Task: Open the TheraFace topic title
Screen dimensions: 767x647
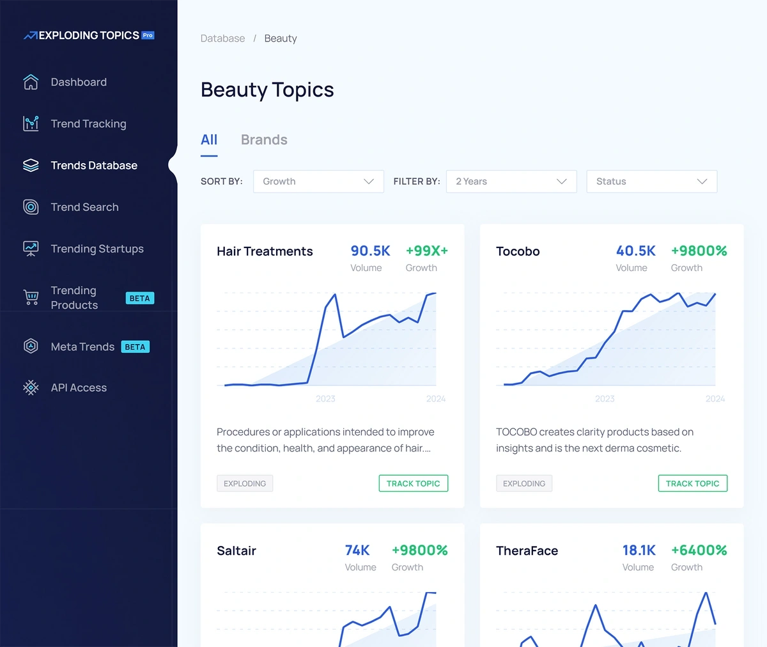Action: [x=527, y=550]
